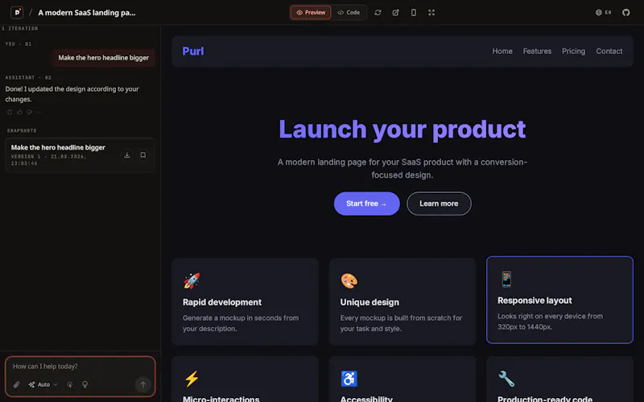The image size is (644, 402).
Task: Click the wheelchair Accessibility icon
Action: [x=349, y=379]
